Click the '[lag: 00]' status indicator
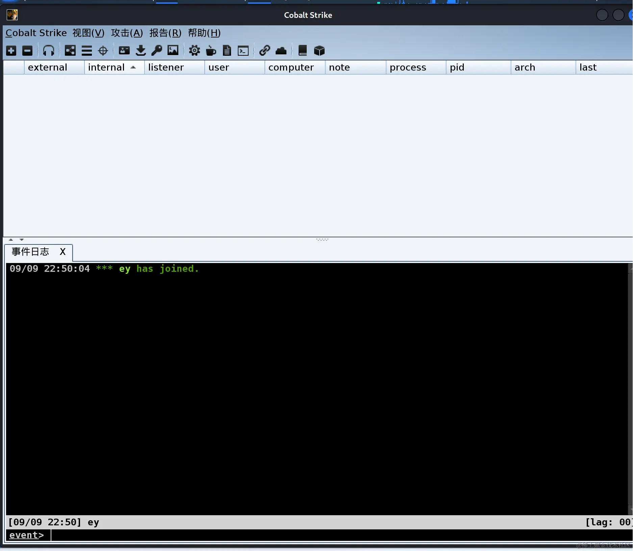The width and height of the screenshot is (633, 551). [x=609, y=522]
